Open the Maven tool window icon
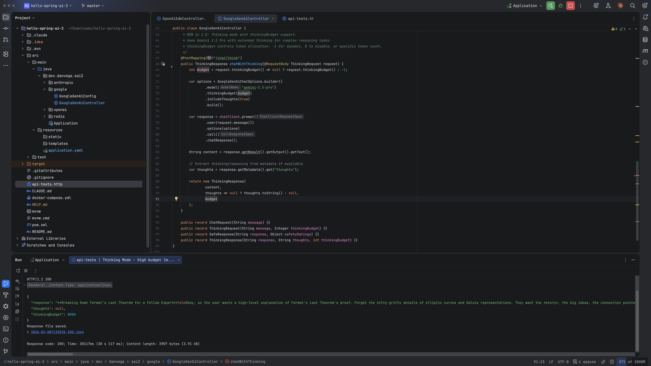 (x=645, y=51)
